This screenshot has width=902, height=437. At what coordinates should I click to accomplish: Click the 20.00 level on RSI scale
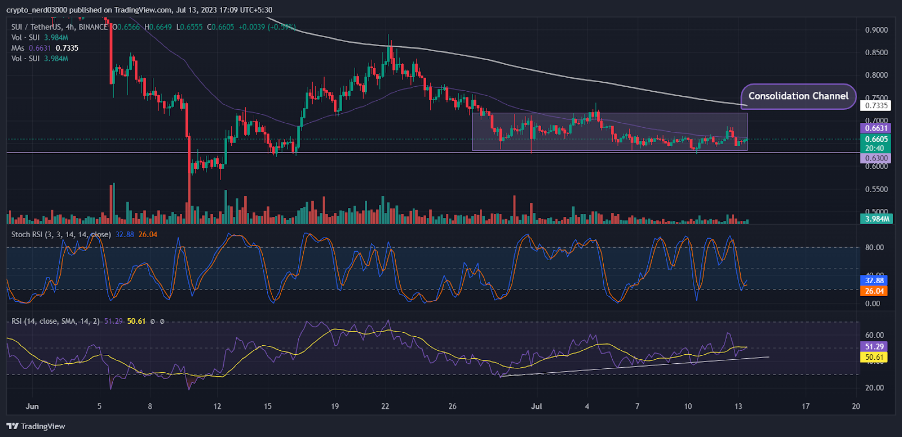[874, 387]
